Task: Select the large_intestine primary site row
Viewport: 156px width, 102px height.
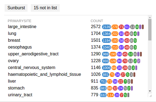Action: pos(76,27)
